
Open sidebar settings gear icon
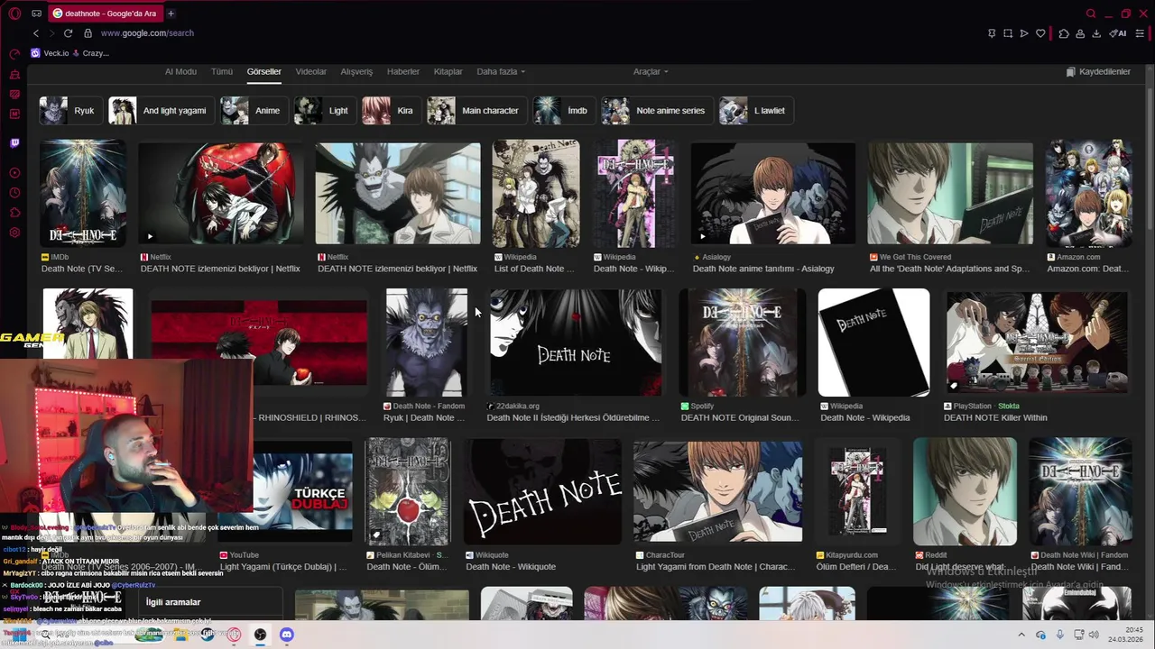(x=14, y=233)
